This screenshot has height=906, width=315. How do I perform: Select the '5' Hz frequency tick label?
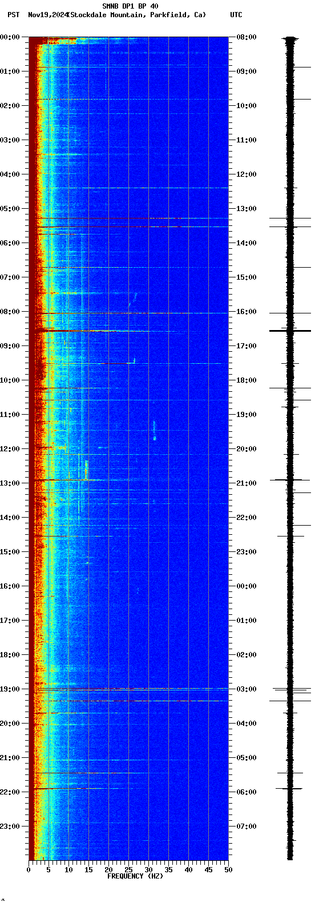[49, 870]
